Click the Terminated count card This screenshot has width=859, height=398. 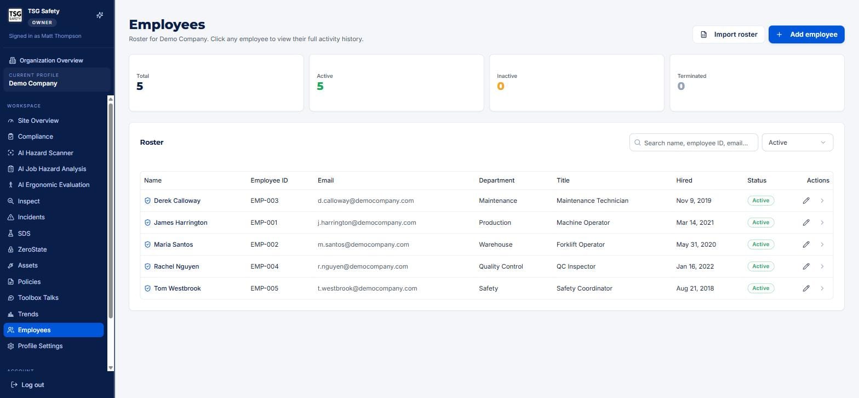[x=757, y=83]
